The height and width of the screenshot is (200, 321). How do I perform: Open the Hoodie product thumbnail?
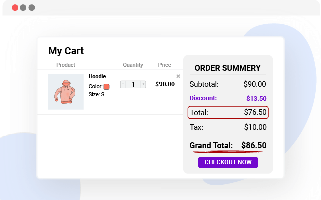point(66,92)
